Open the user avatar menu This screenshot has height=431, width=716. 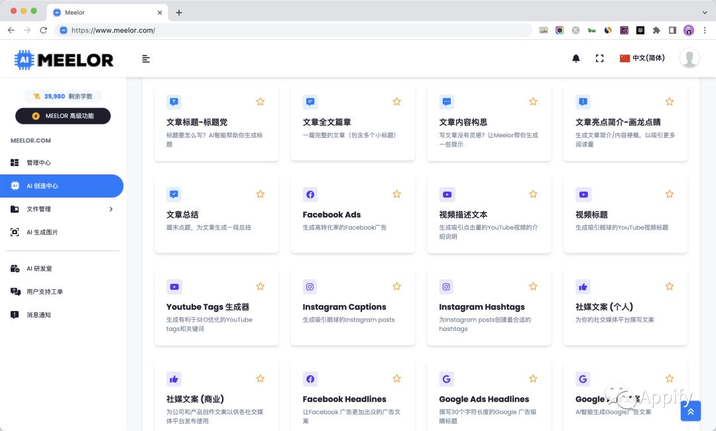click(x=689, y=58)
